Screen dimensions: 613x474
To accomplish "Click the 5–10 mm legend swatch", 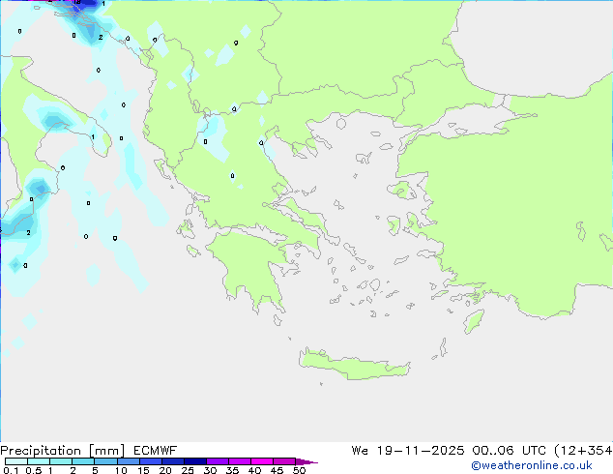I will point(105,461).
